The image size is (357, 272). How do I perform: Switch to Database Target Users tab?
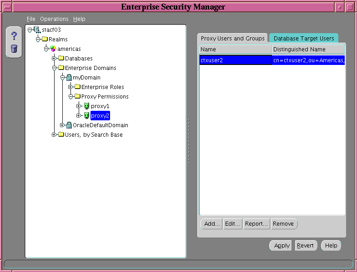pyautogui.click(x=304, y=39)
